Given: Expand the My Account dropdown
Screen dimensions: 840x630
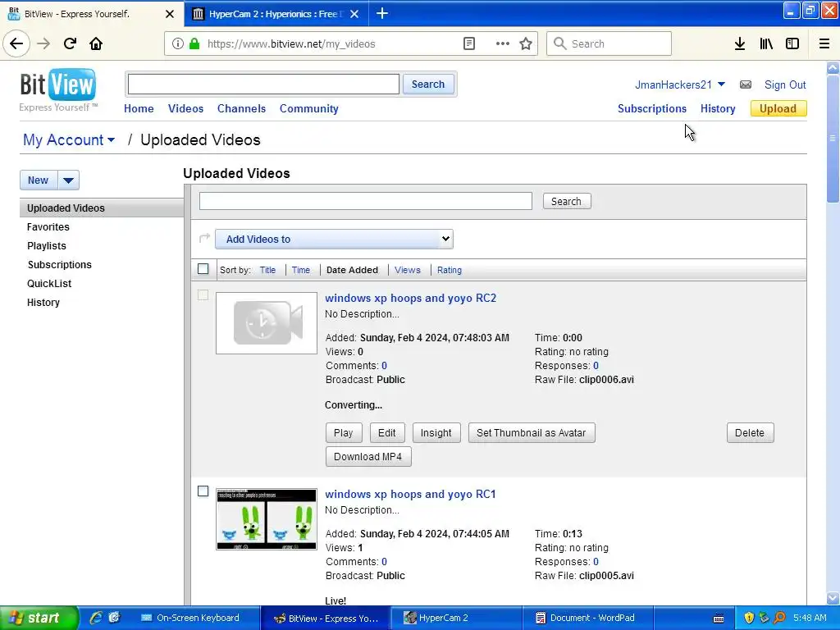Looking at the screenshot, I should coord(111,139).
